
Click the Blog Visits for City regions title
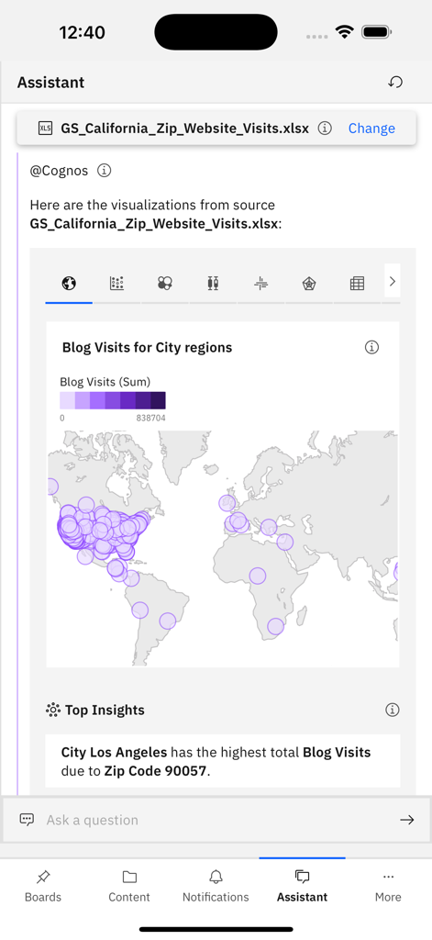coord(147,347)
